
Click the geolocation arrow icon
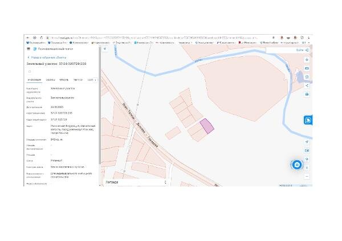[x=307, y=142]
